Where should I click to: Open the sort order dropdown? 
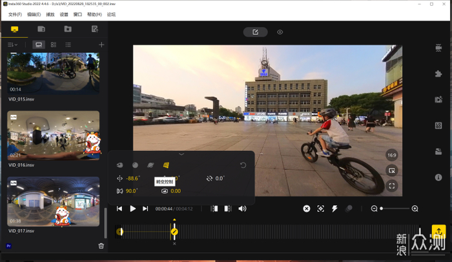click(12, 45)
